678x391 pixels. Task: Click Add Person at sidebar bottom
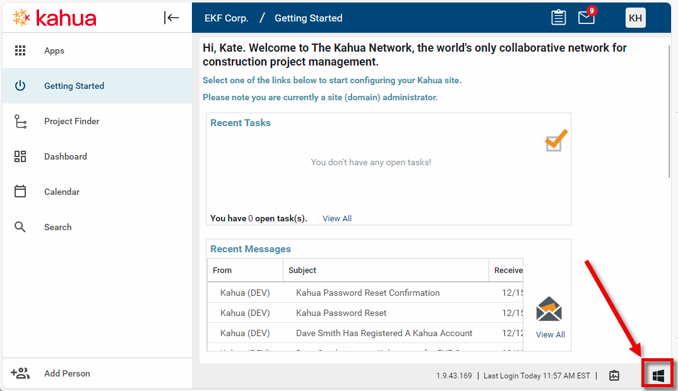tap(66, 373)
